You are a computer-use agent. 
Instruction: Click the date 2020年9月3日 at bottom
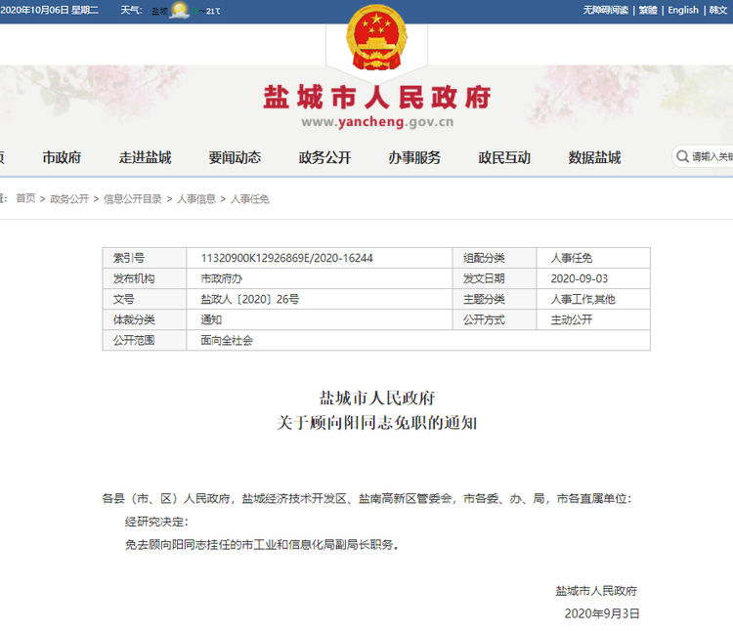pos(602,613)
